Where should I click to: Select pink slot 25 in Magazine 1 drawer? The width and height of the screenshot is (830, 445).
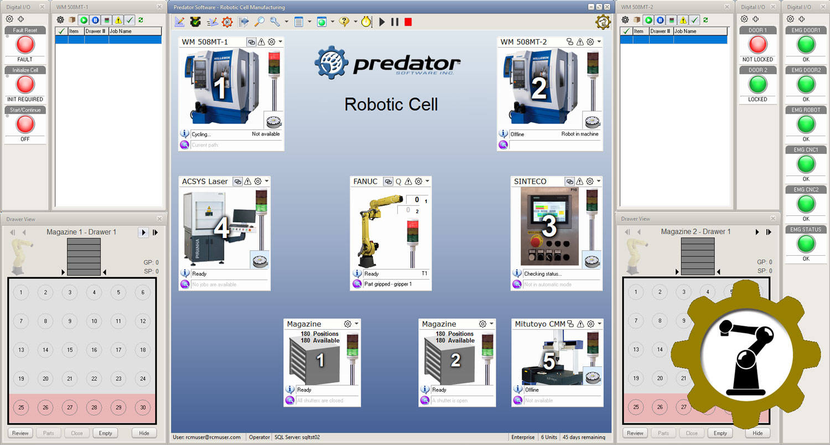[20, 407]
